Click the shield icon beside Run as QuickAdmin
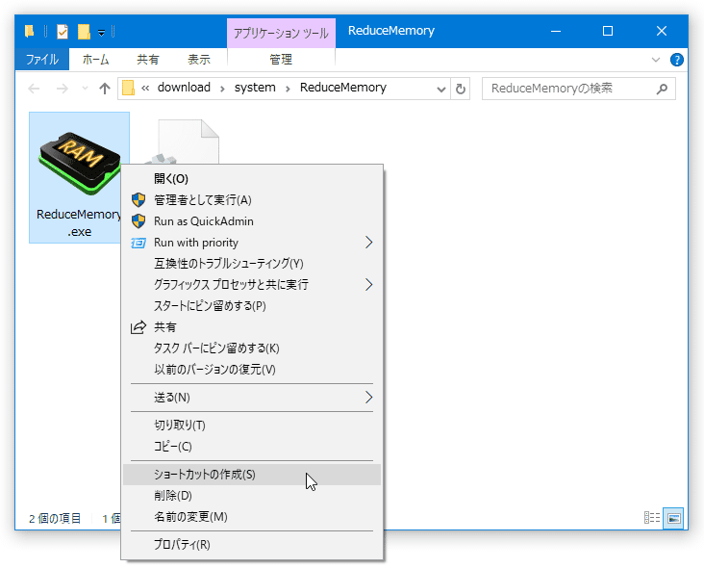Viewport: 704px width, 568px height. click(138, 221)
